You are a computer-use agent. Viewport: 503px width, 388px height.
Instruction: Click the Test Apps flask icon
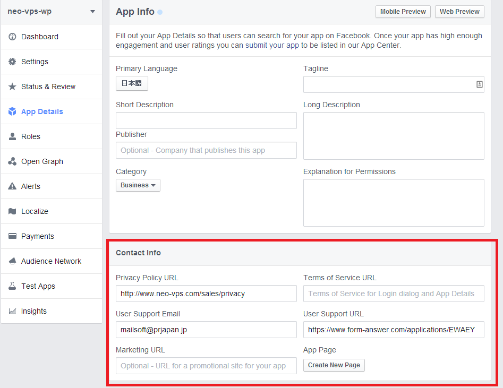(x=12, y=286)
